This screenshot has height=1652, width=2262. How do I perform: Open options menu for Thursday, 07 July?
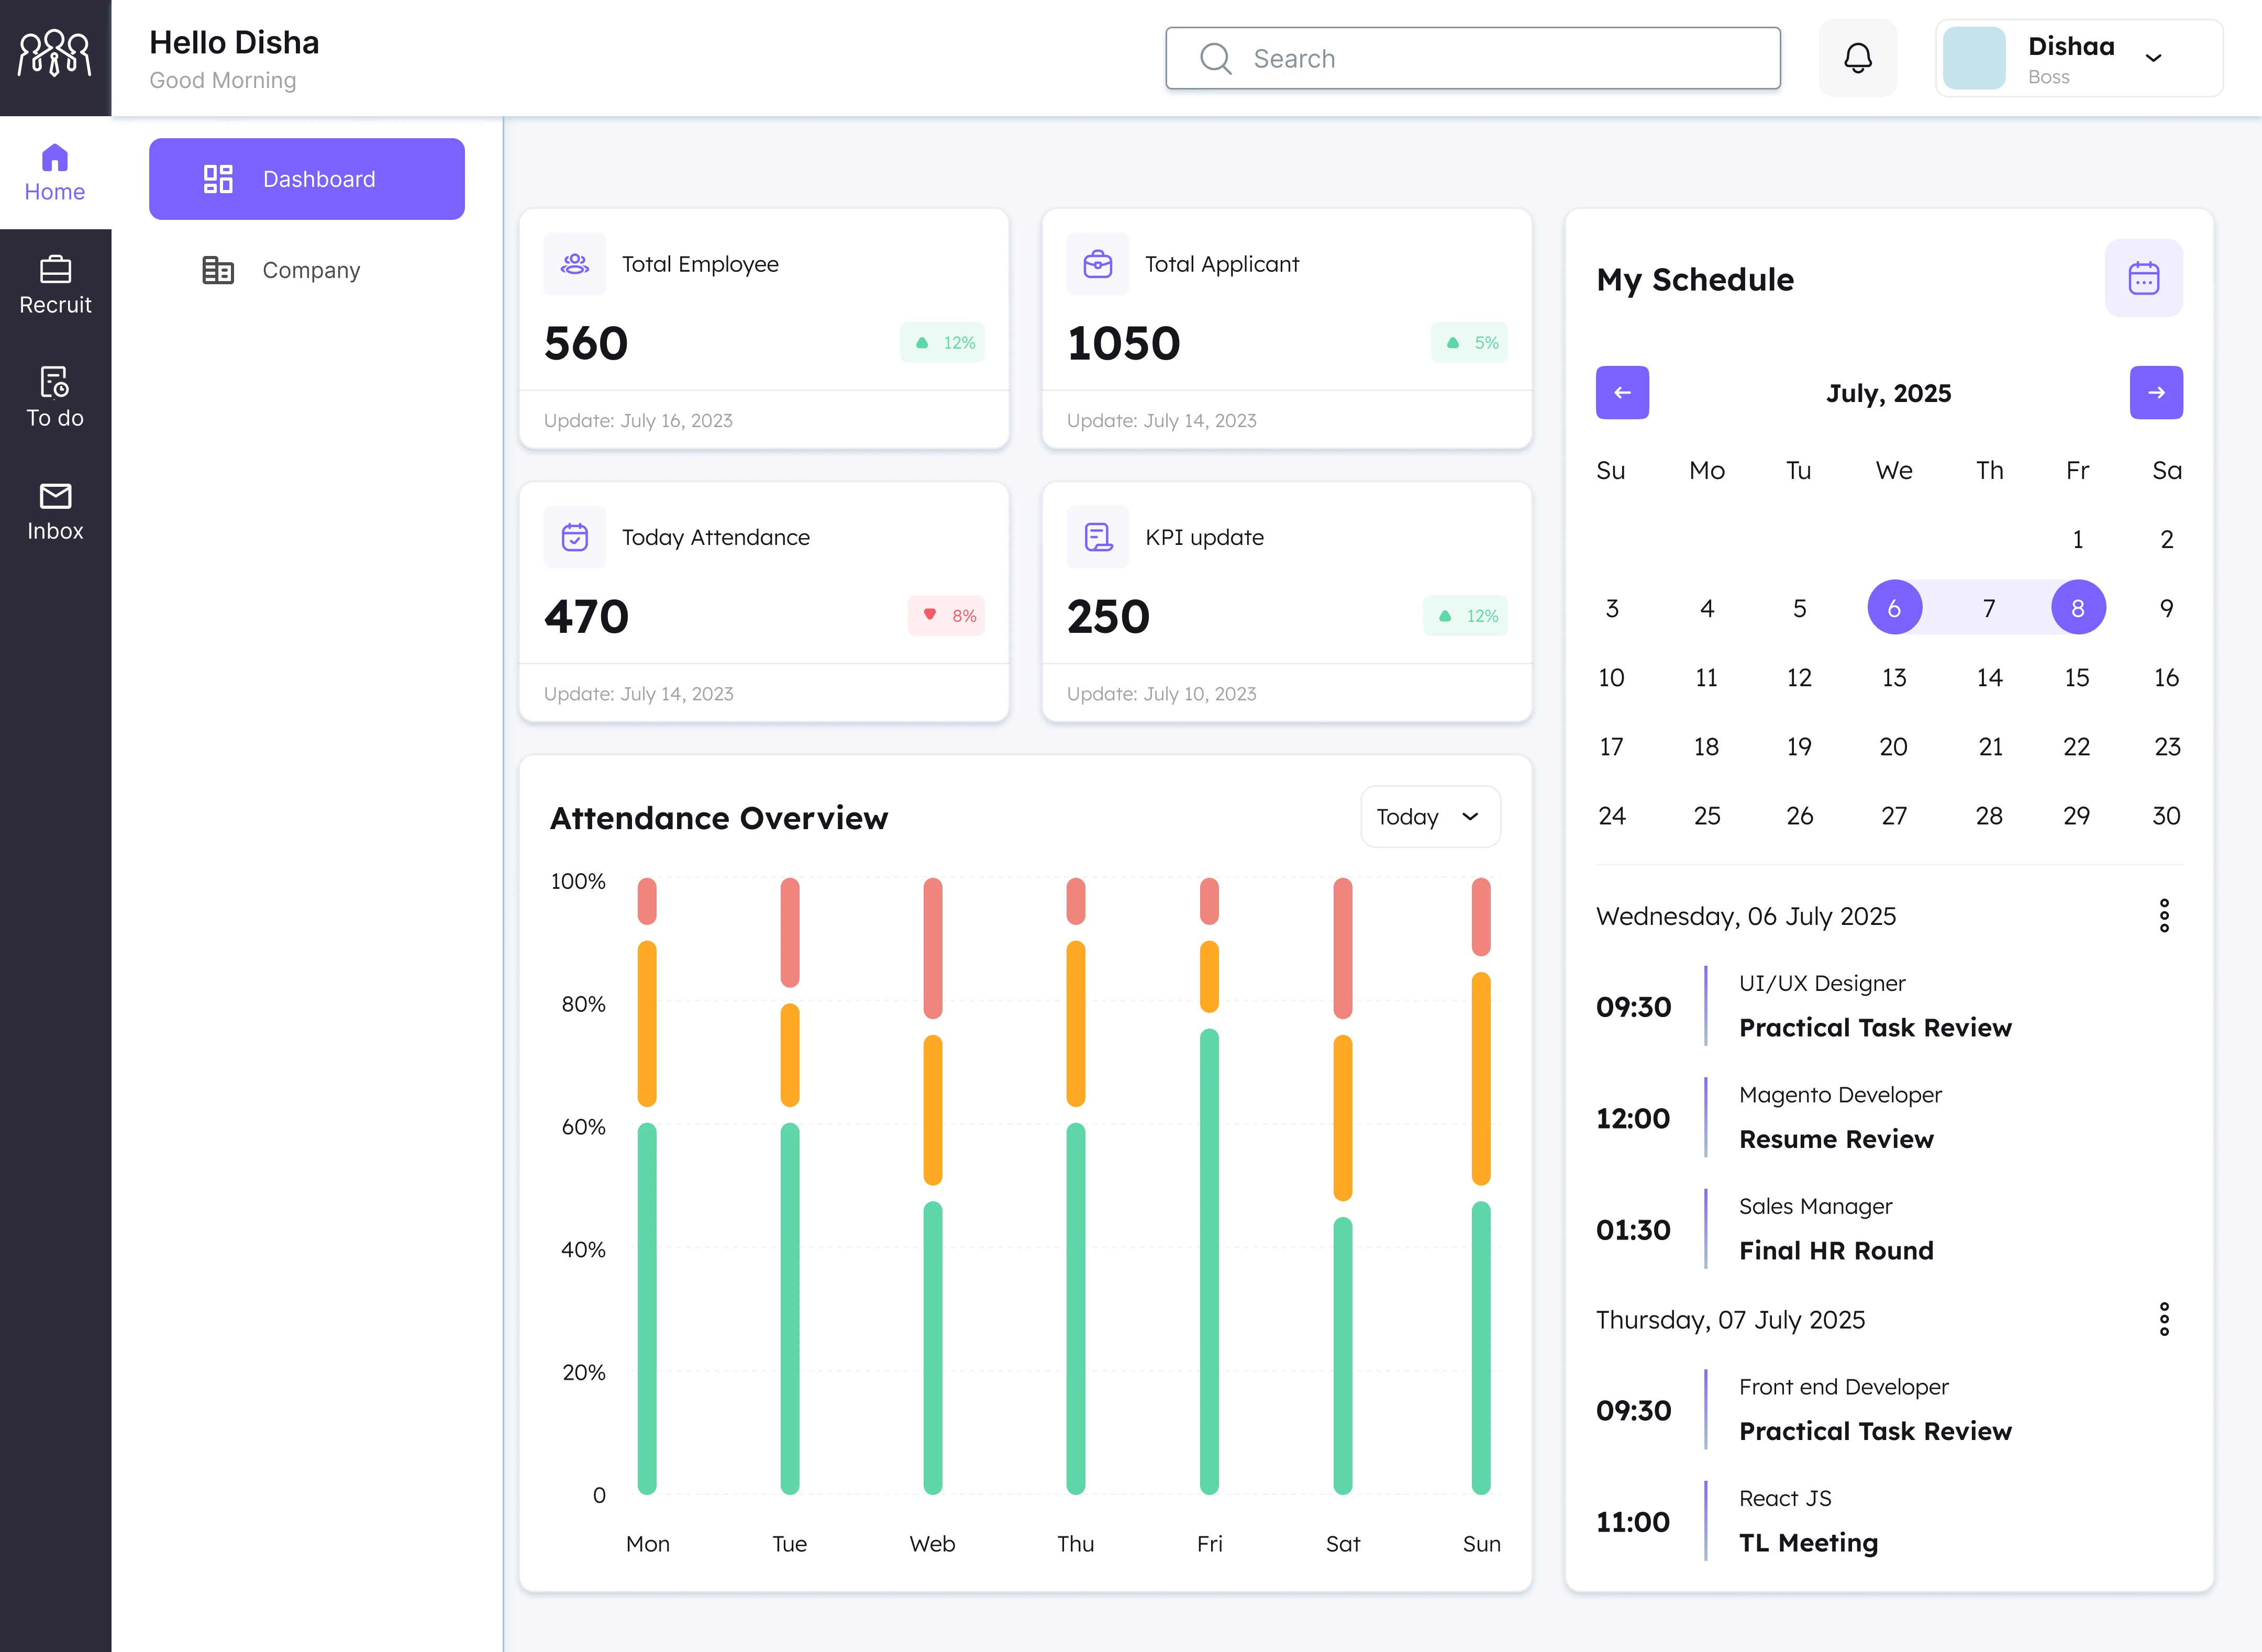point(2165,1319)
